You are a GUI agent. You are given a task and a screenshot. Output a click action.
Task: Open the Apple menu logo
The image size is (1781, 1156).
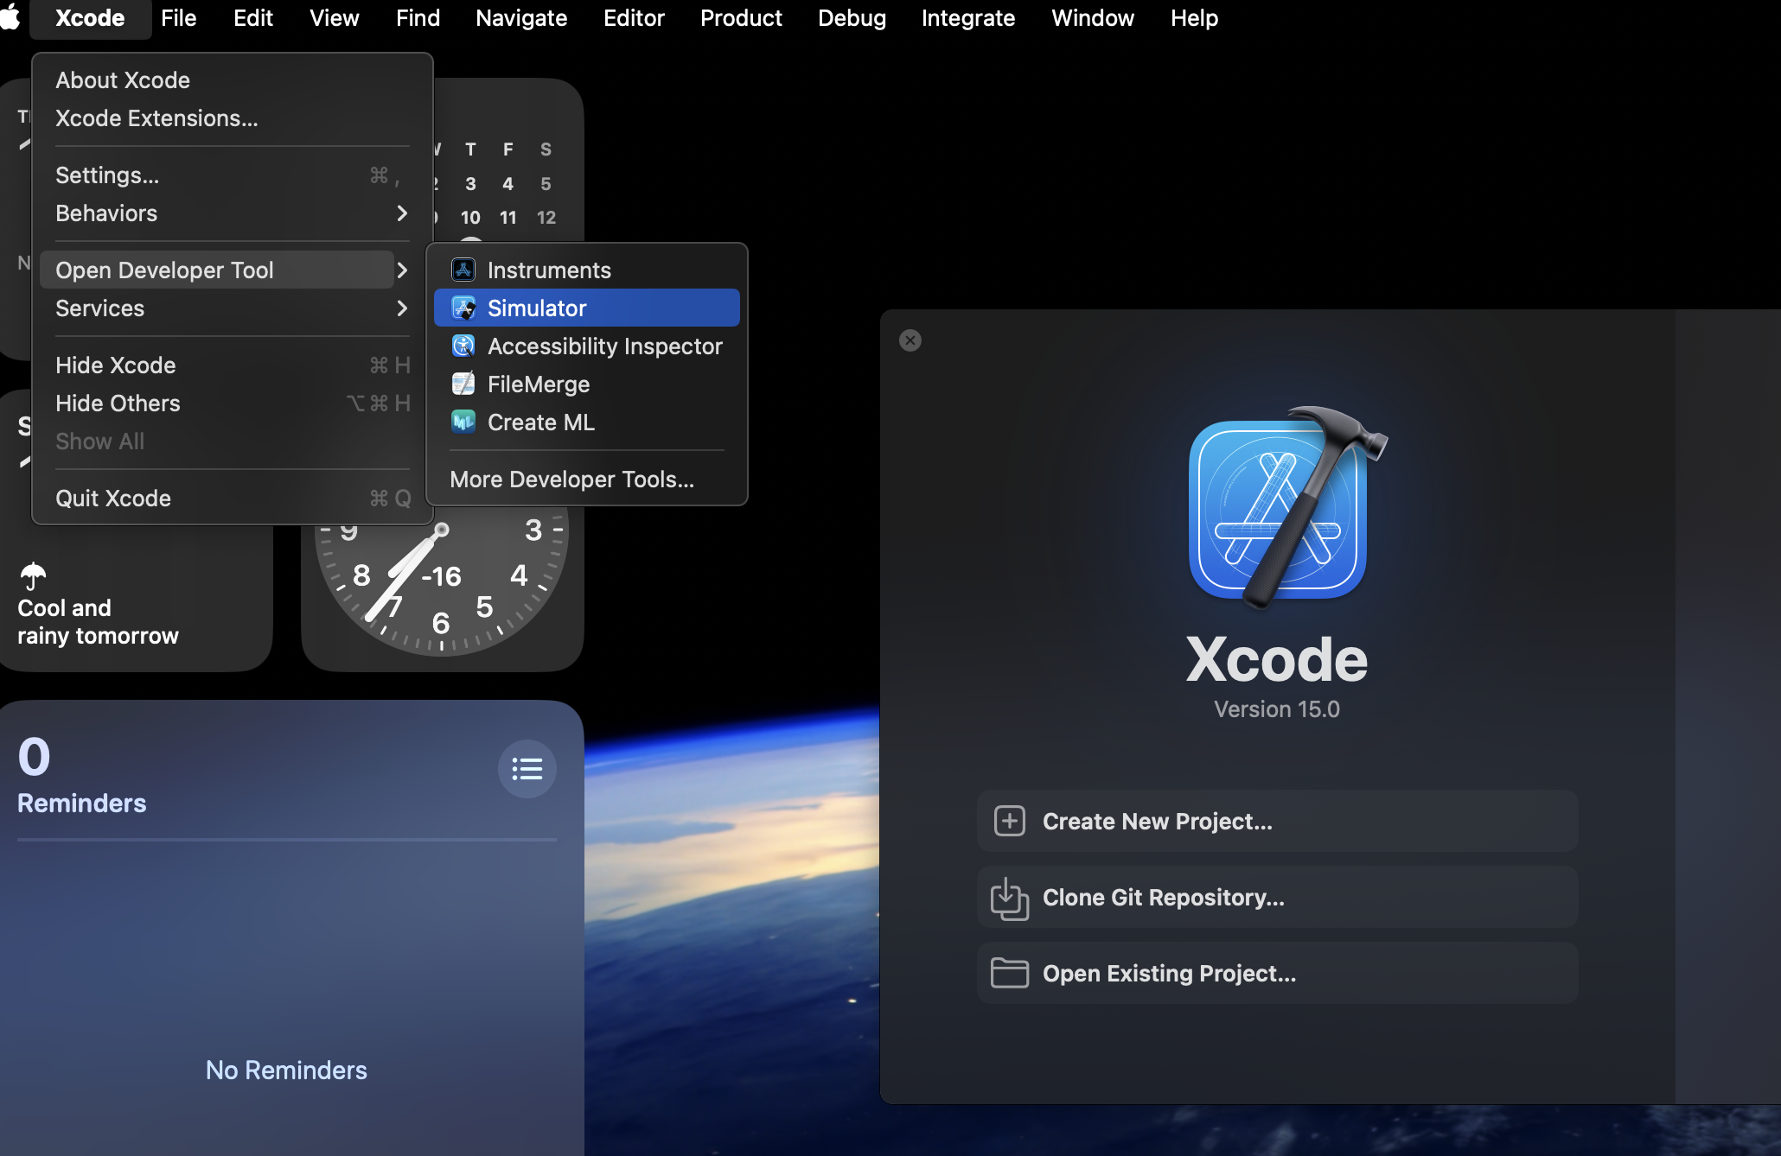pyautogui.click(x=10, y=17)
